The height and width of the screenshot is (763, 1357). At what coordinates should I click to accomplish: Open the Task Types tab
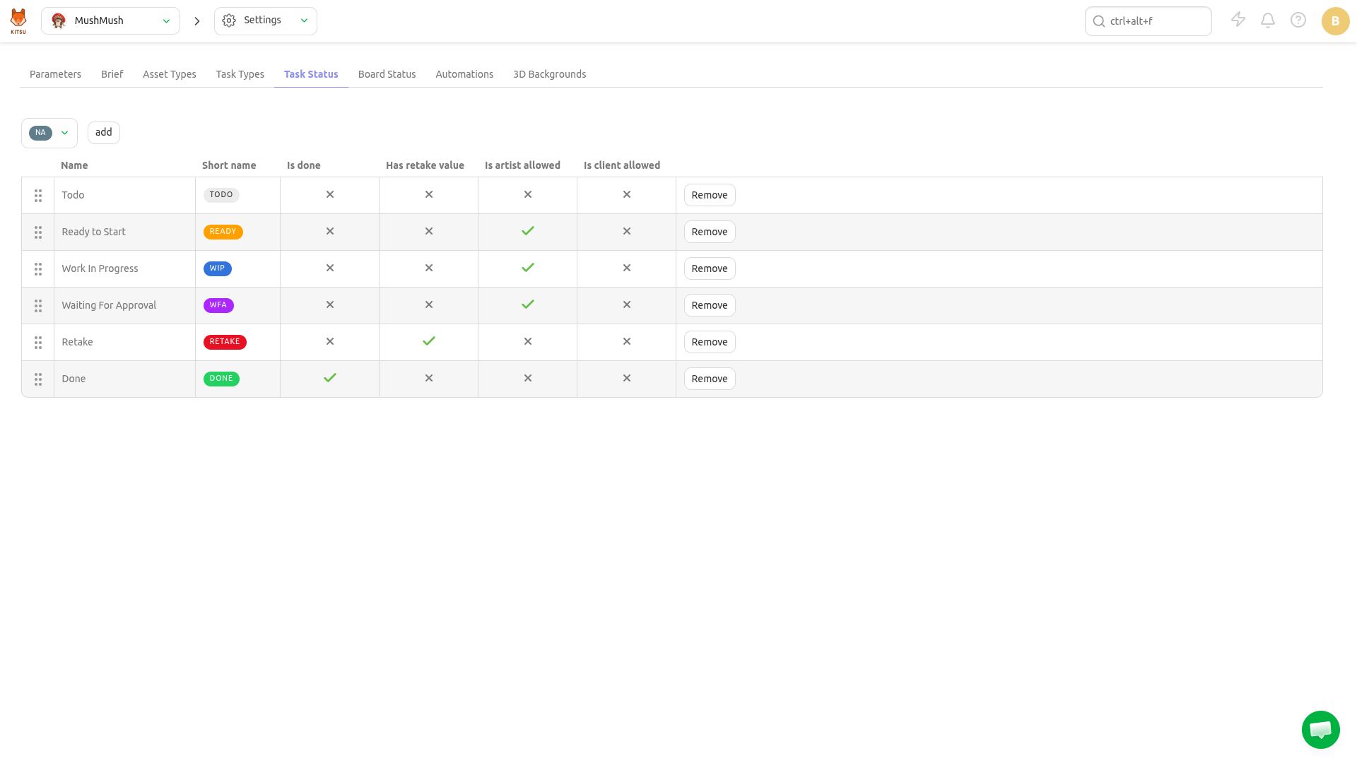tap(240, 74)
